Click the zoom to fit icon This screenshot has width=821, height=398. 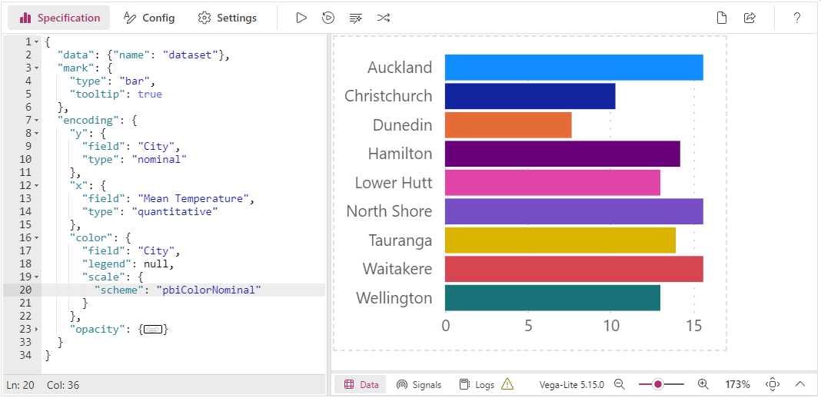point(773,384)
